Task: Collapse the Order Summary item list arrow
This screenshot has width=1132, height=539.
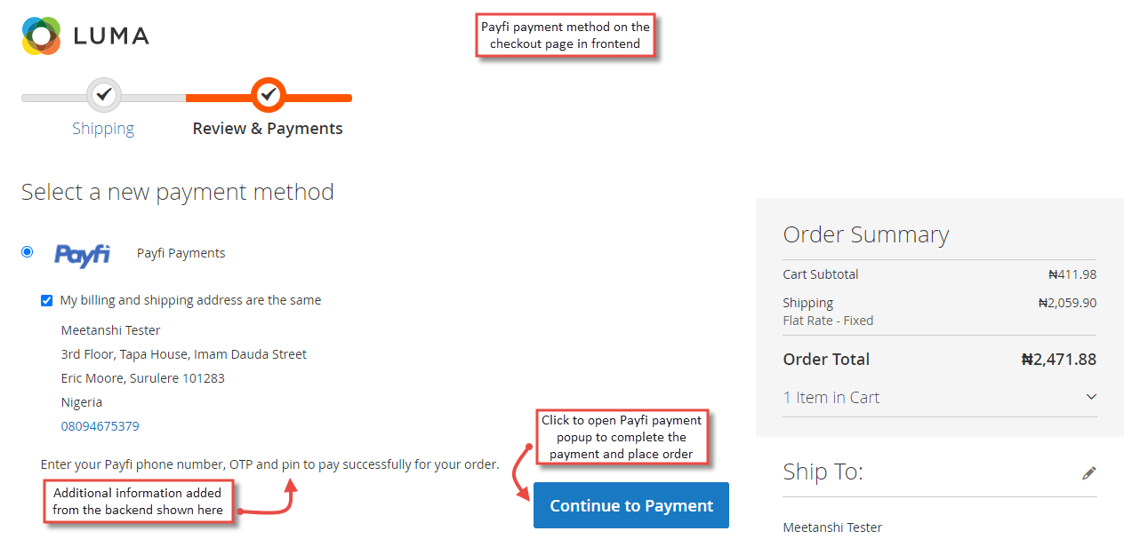Action: point(1092,397)
